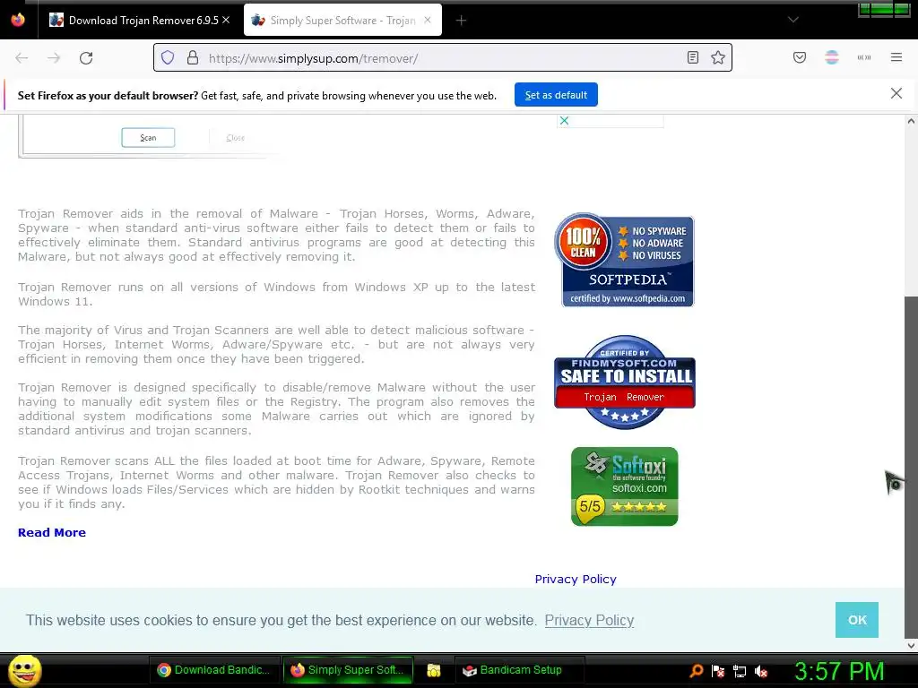The height and width of the screenshot is (688, 918).
Task: Open the Save to Pocket button
Action: 800,57
